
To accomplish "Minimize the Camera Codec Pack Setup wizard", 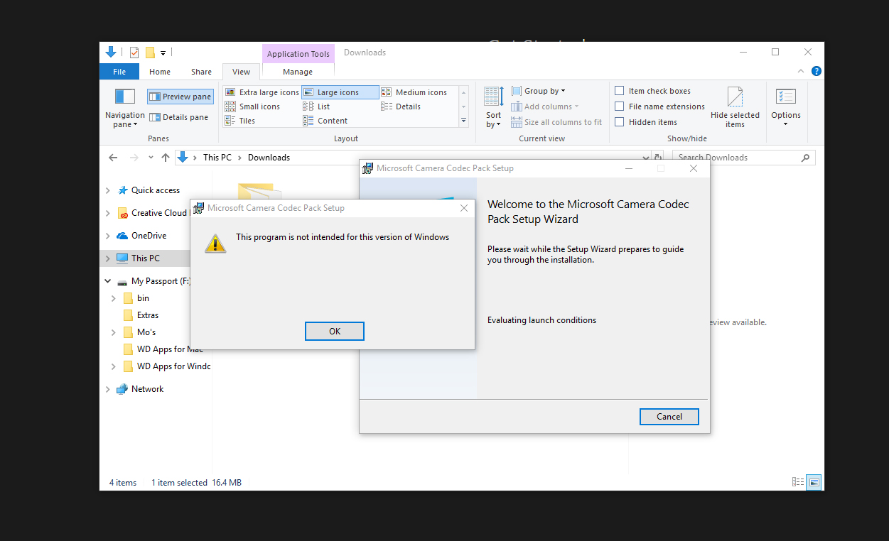I will click(629, 168).
